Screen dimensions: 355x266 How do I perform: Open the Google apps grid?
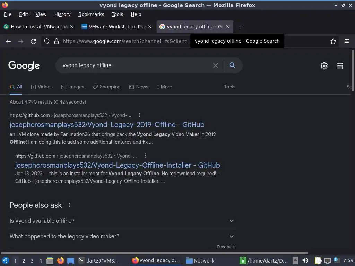(x=340, y=66)
